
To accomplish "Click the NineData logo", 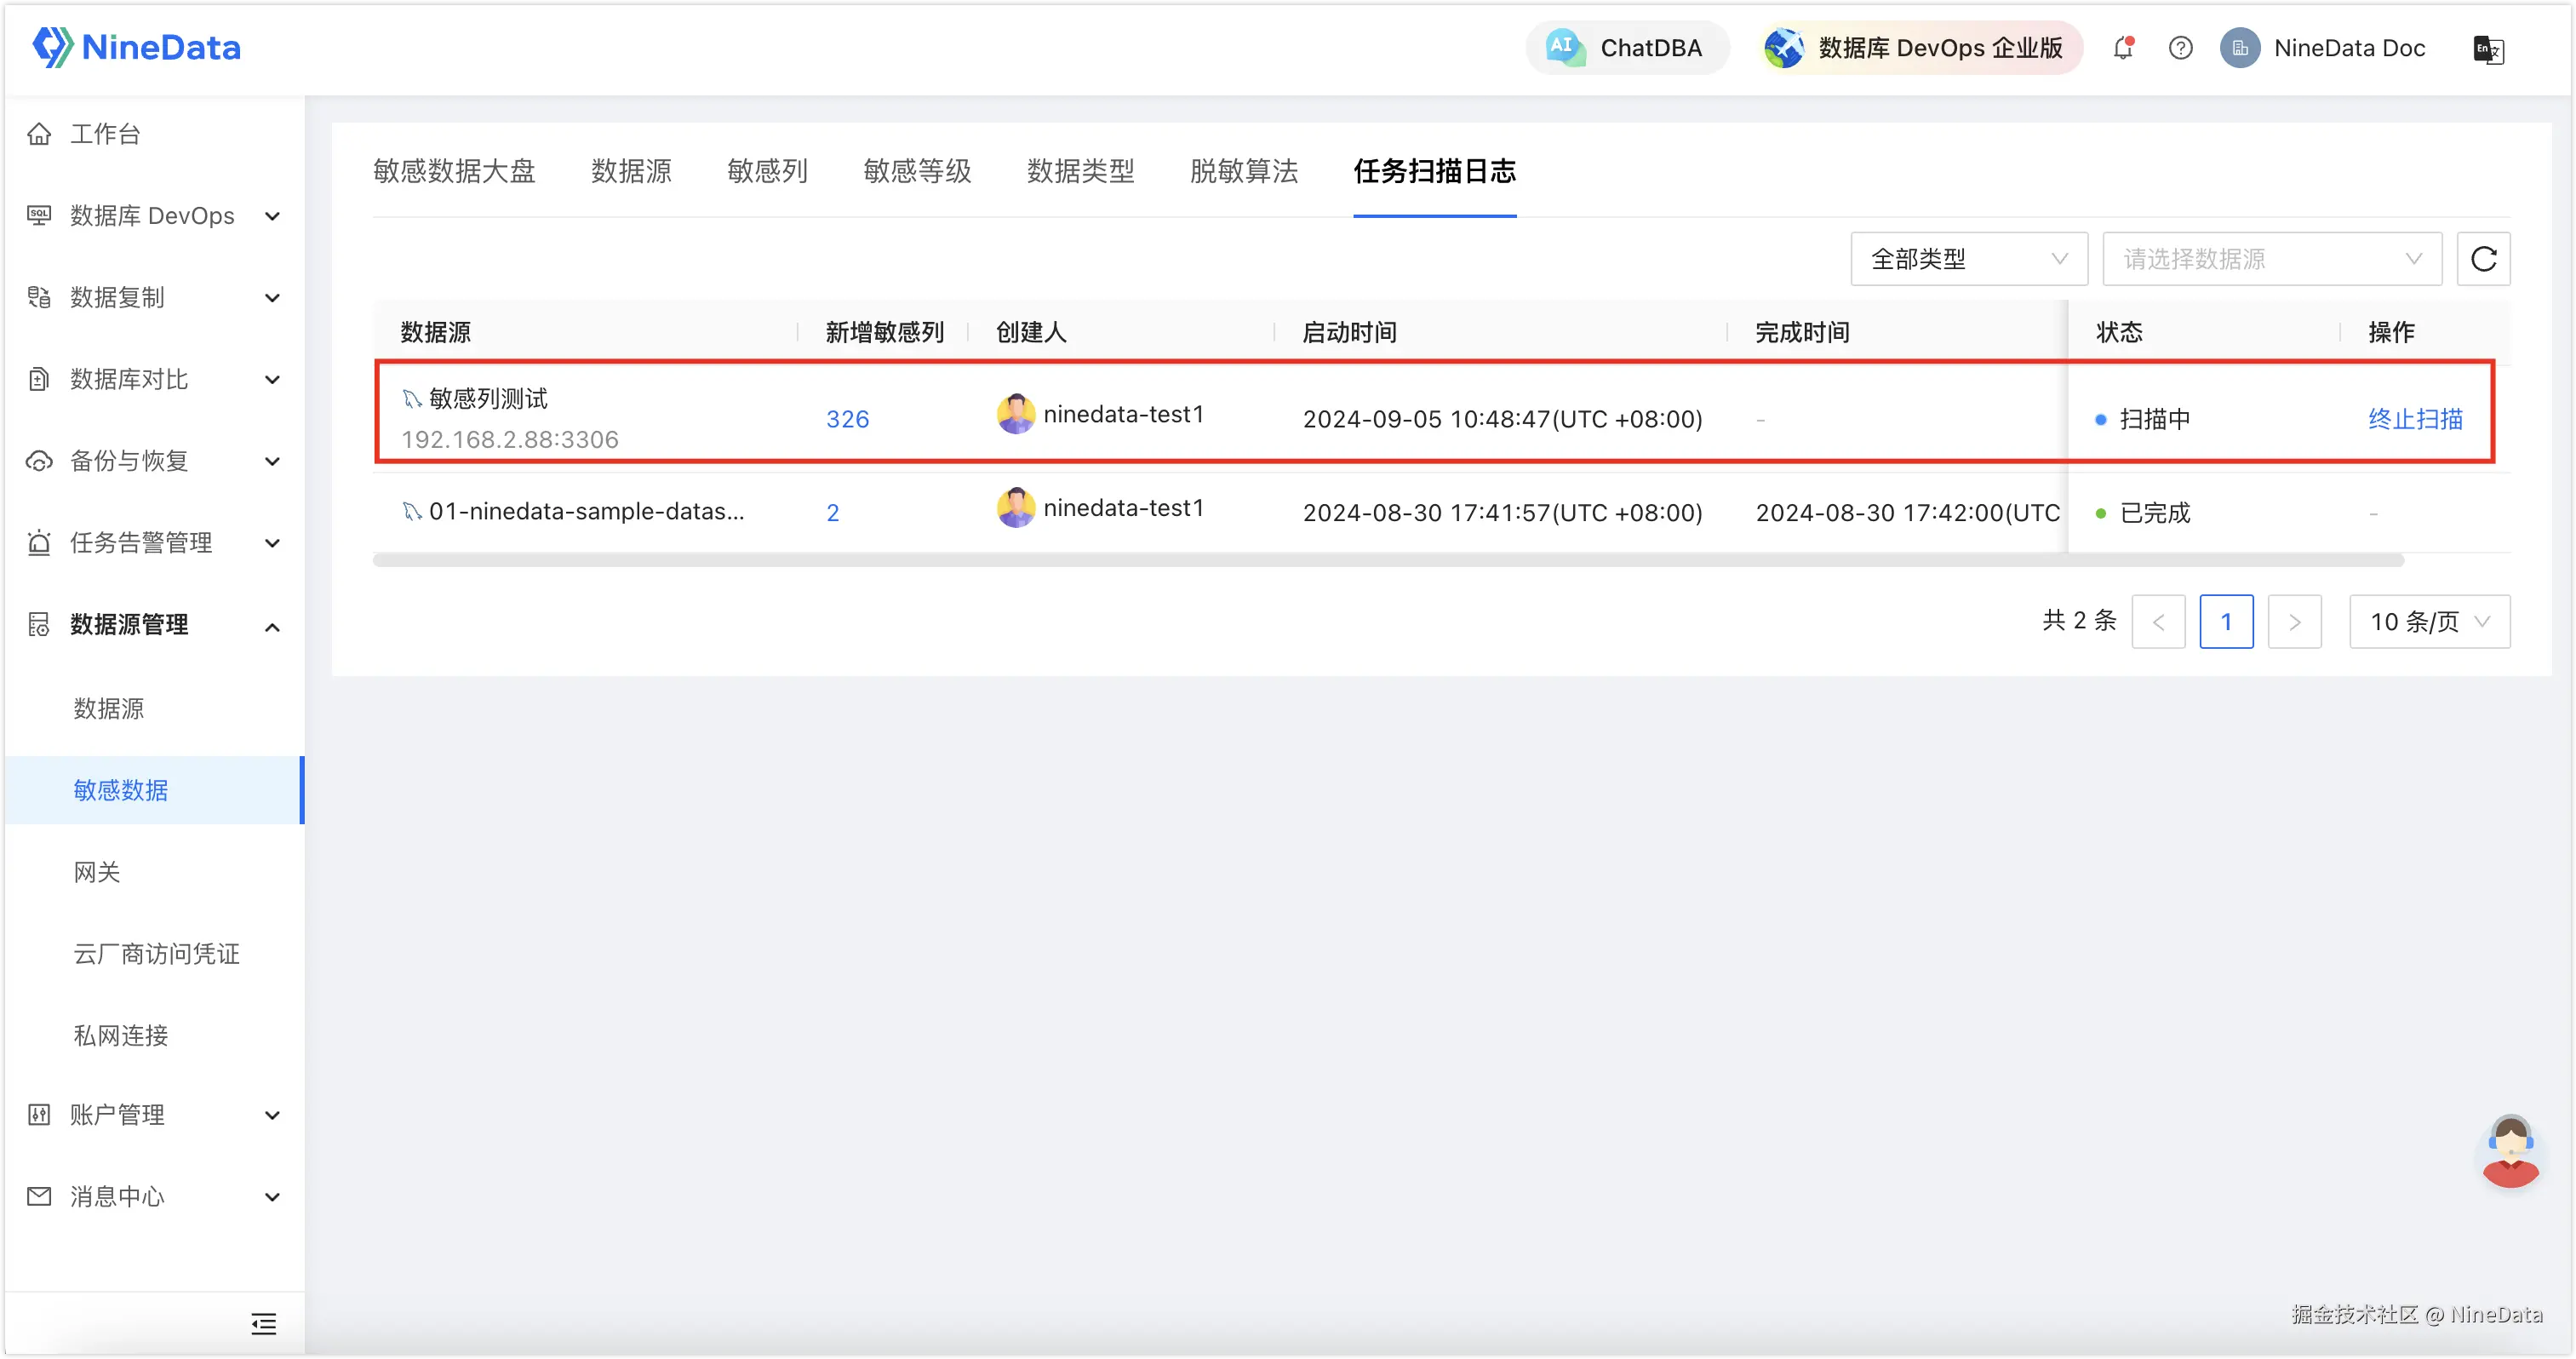I will pos(137,47).
